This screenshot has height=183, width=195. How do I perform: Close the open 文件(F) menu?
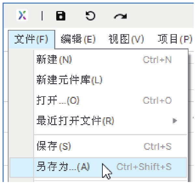tap(31, 40)
